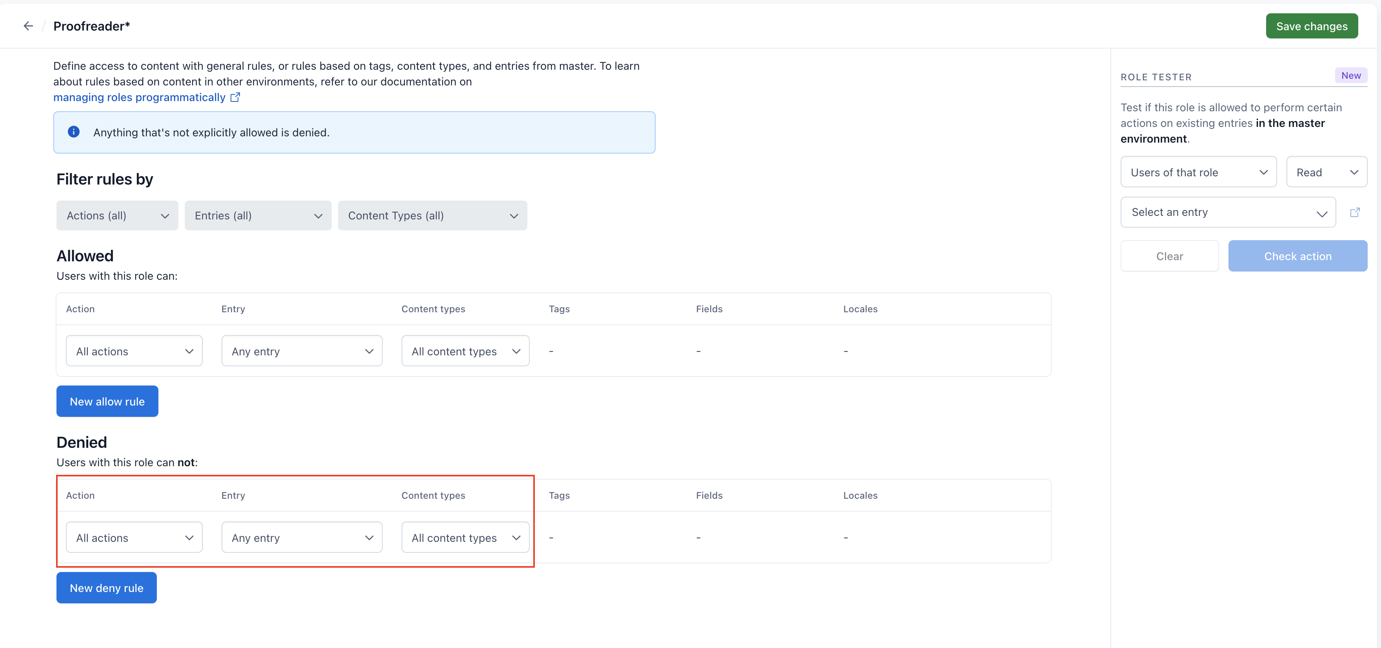Click external icon after managing roles link
1381x648 pixels.
pos(235,98)
